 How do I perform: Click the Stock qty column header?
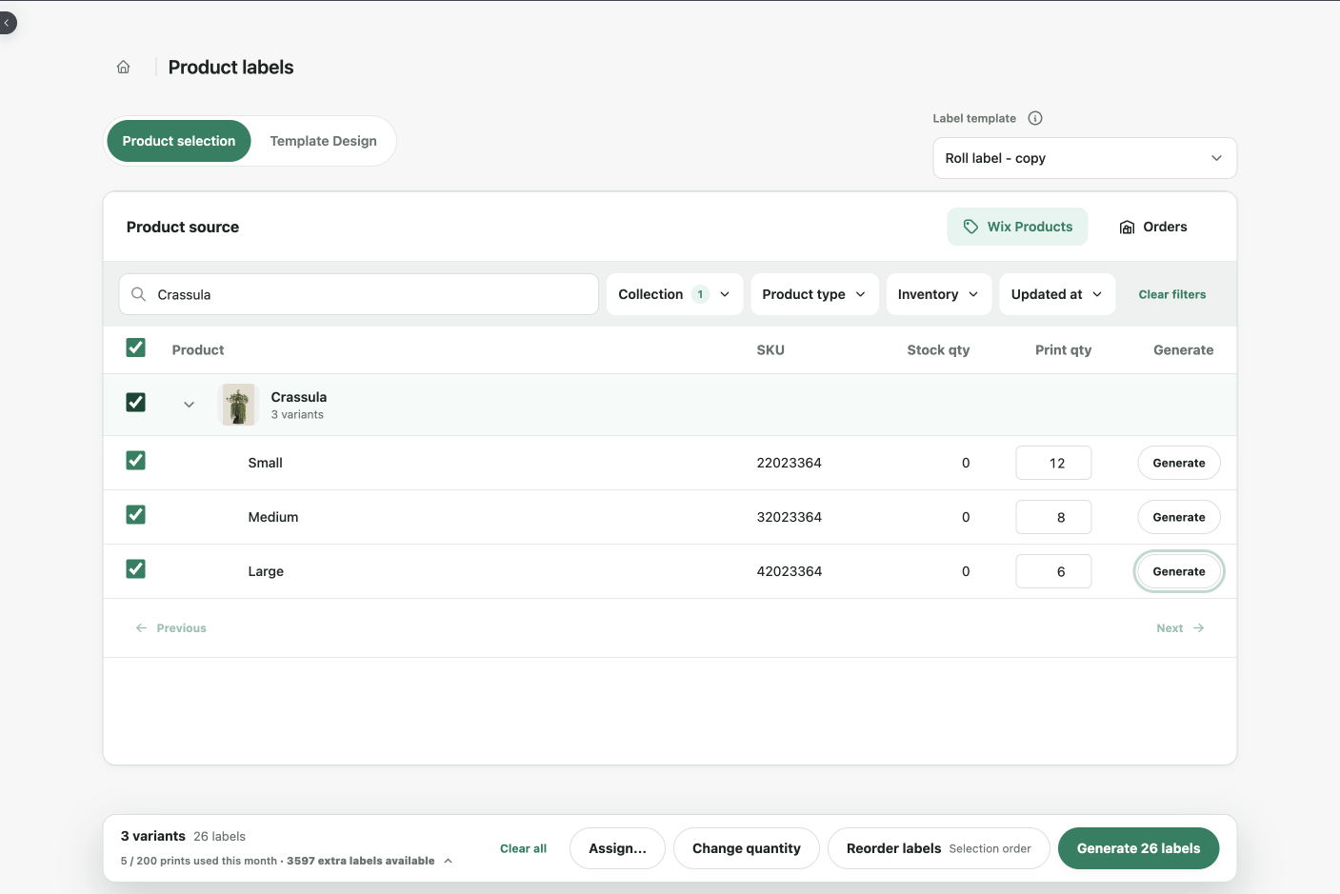click(x=938, y=350)
